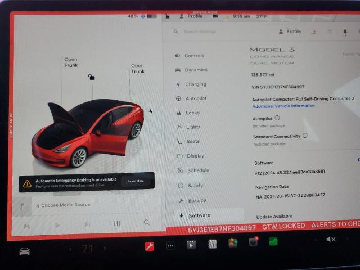This screenshot has width=360, height=270.
Task: Tap the VIN 5YJ3E1EB7NF304997 text
Action: coord(278,87)
